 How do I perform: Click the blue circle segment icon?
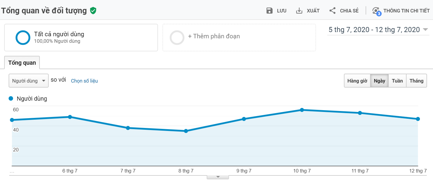[23, 38]
